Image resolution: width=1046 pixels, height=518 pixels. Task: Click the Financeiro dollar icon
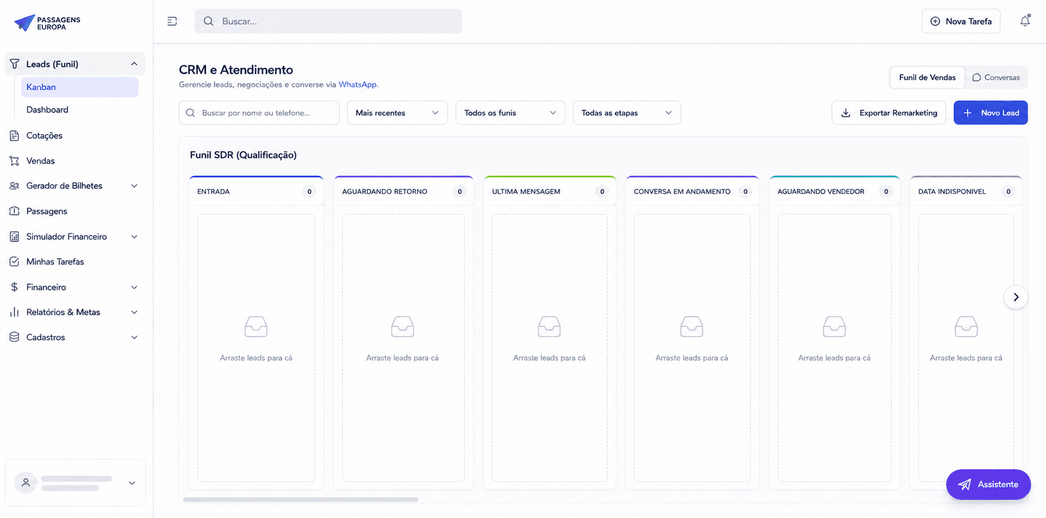pos(15,287)
